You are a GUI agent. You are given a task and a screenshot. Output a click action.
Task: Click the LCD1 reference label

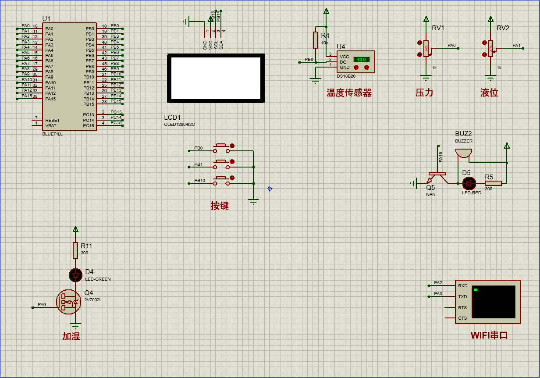pyautogui.click(x=172, y=118)
